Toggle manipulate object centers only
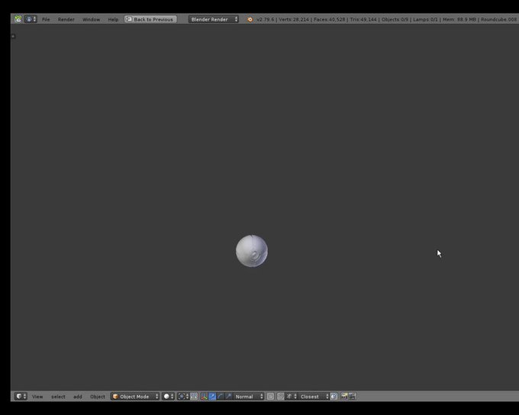Screen dimensions: 519x415 click(x=194, y=397)
